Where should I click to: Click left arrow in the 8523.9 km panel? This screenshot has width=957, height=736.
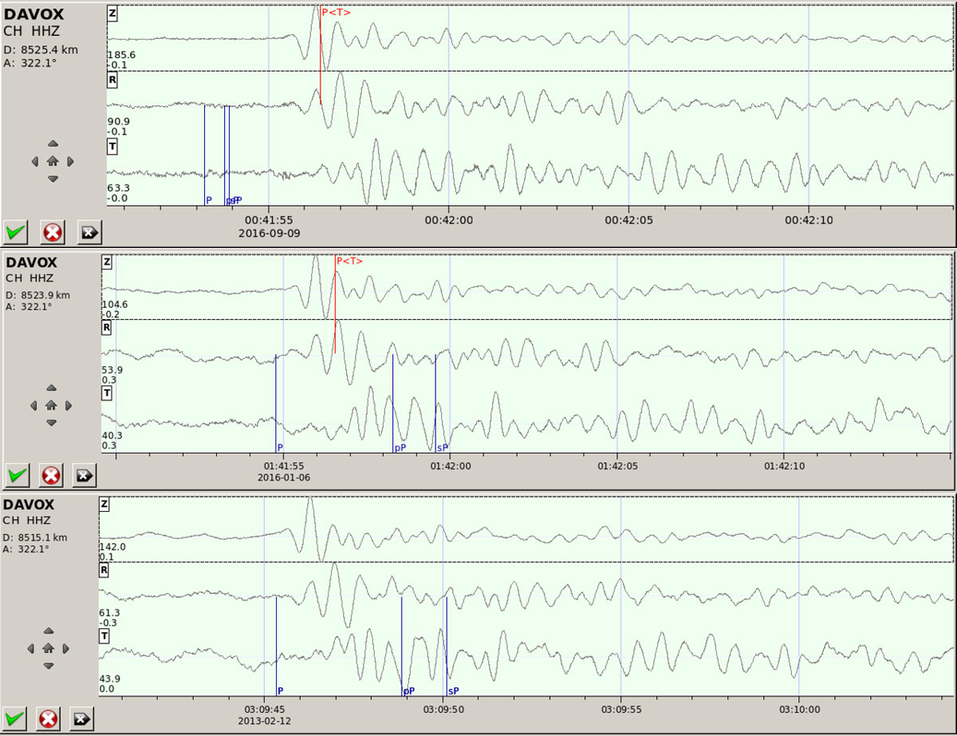pyautogui.click(x=33, y=405)
